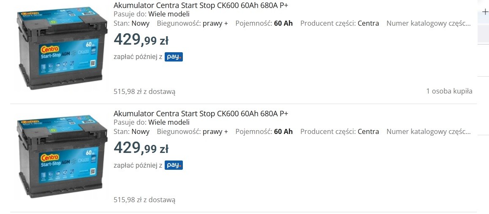
Task: Click the Pay logo in the second listing
Action: 174,165
